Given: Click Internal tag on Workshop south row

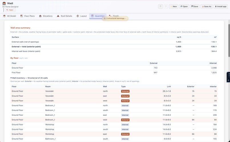Looking at the screenshot, I should (x=125, y=129).
